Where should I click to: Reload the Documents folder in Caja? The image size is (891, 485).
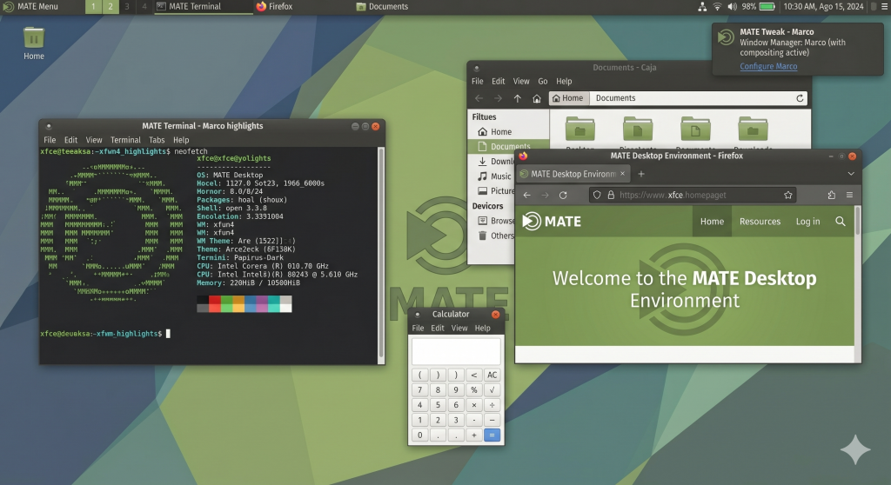pyautogui.click(x=800, y=98)
